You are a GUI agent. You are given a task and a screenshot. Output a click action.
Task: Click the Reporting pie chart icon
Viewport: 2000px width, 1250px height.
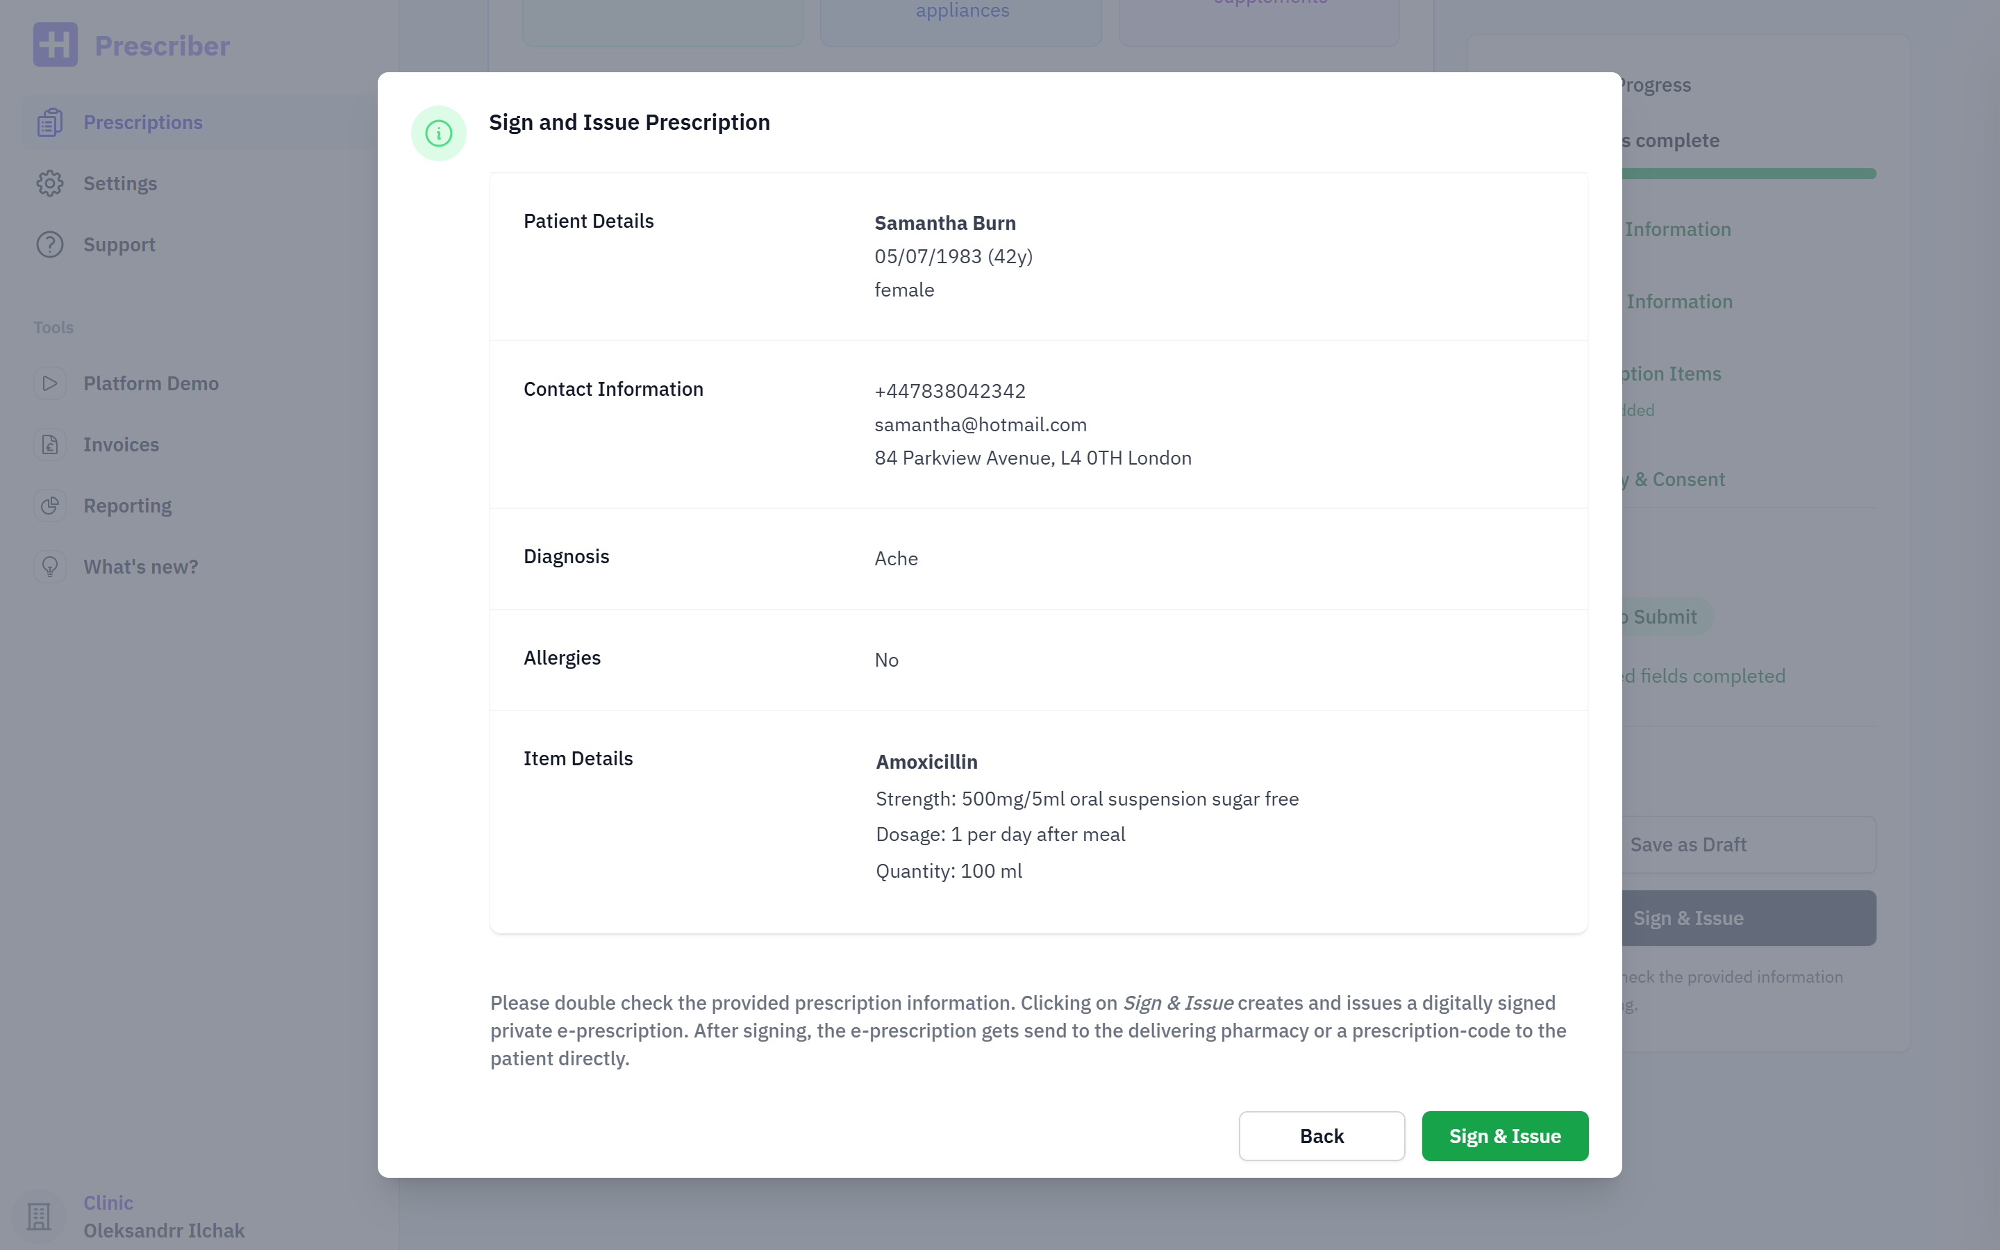pos(49,506)
